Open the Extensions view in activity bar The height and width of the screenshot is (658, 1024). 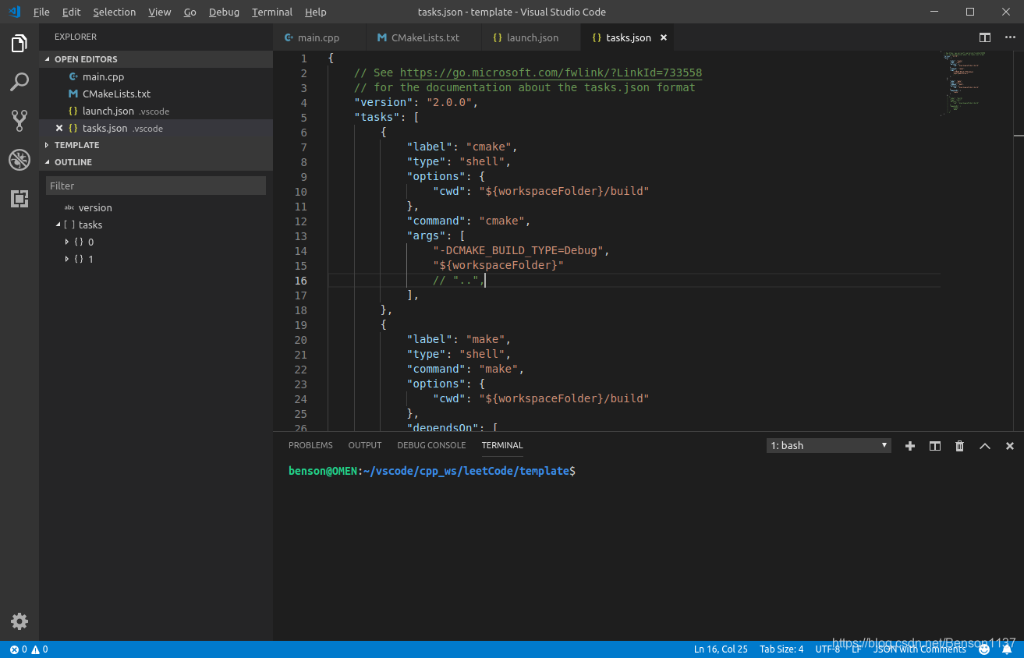coord(19,199)
